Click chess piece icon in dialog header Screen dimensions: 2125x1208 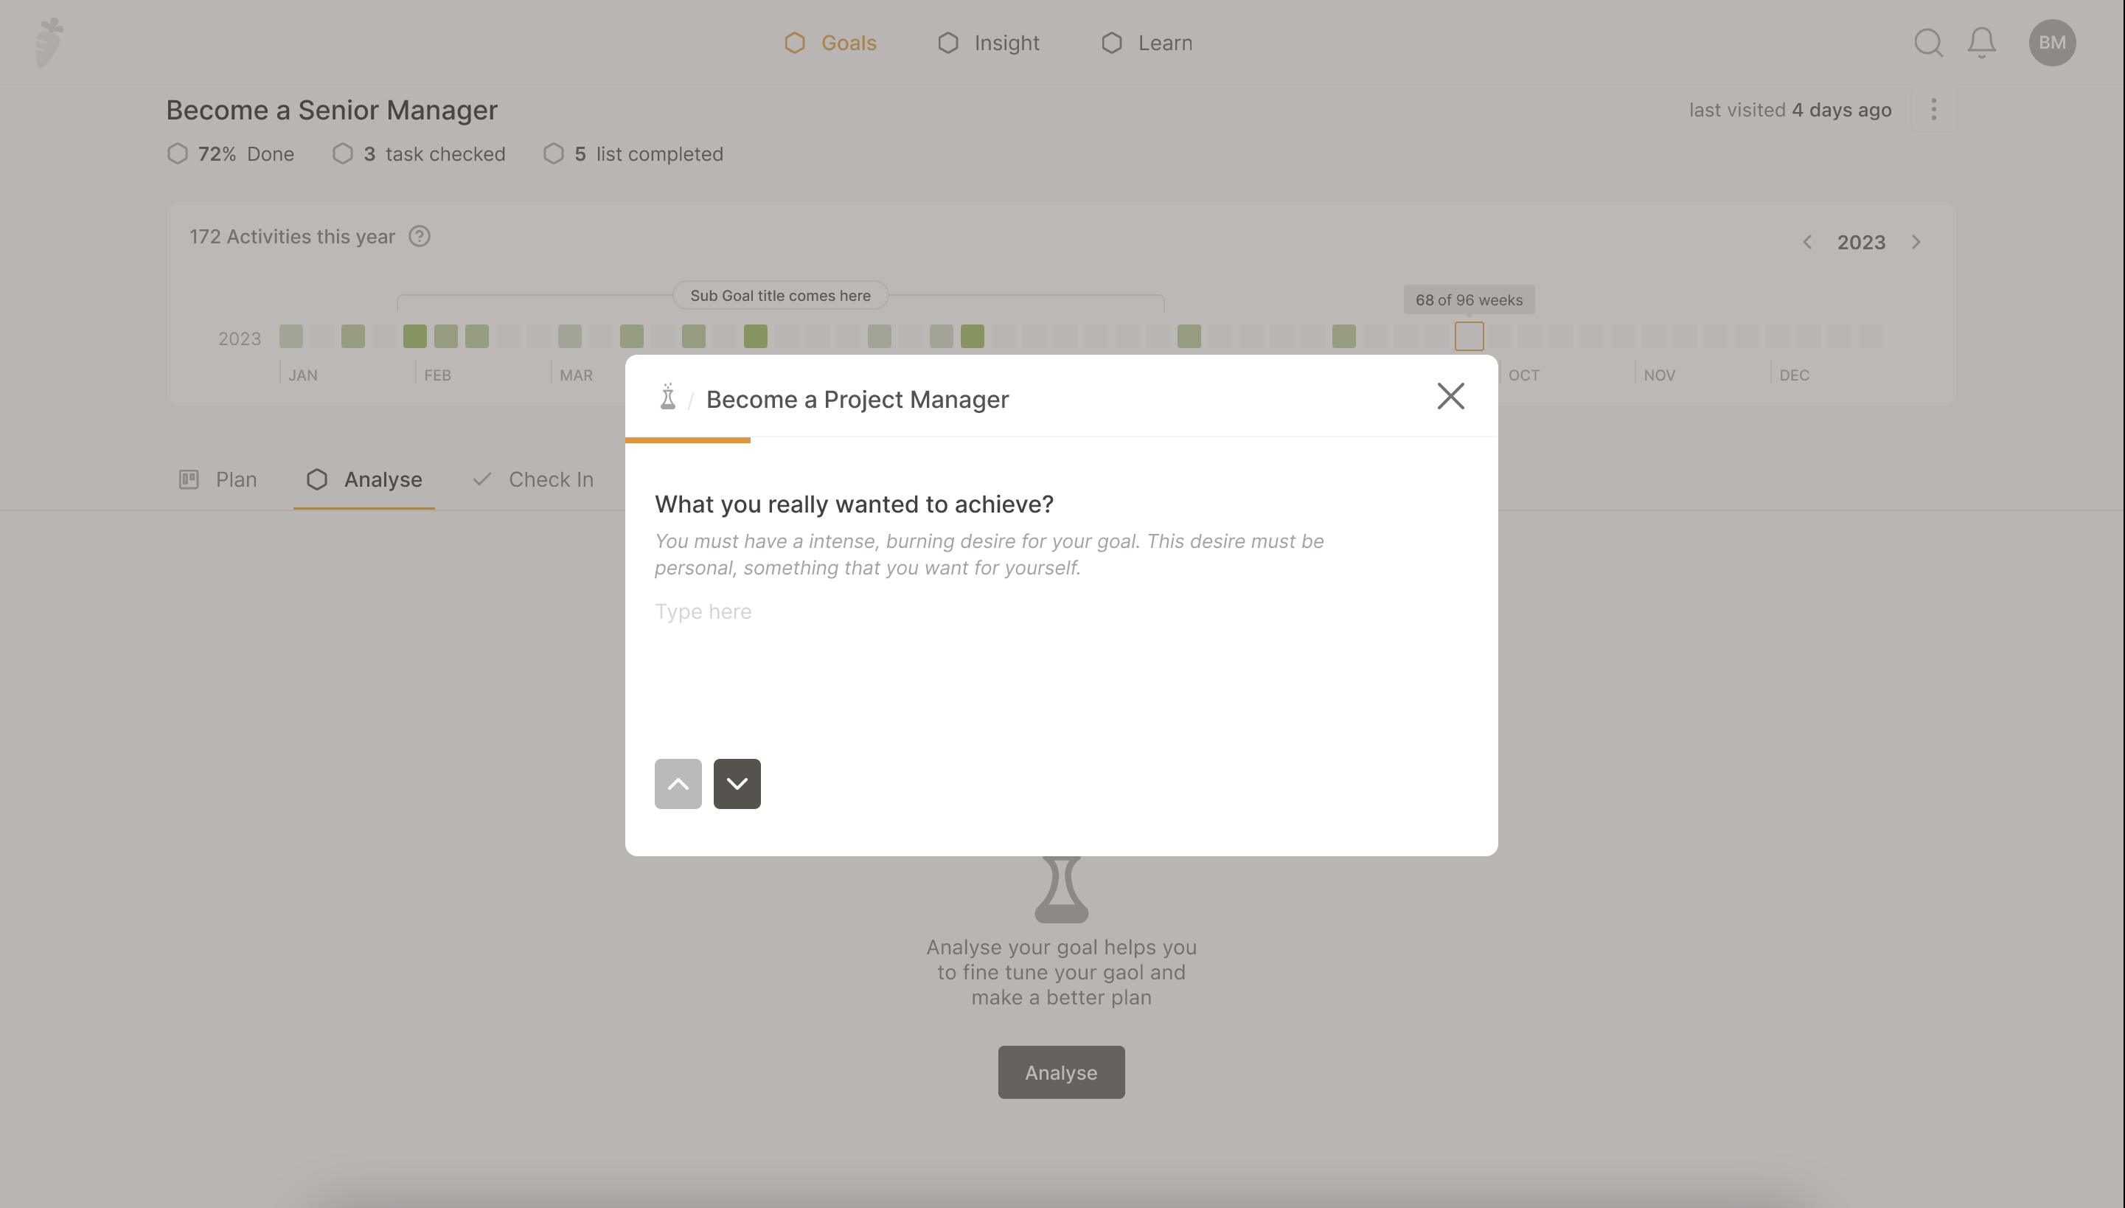pos(668,398)
